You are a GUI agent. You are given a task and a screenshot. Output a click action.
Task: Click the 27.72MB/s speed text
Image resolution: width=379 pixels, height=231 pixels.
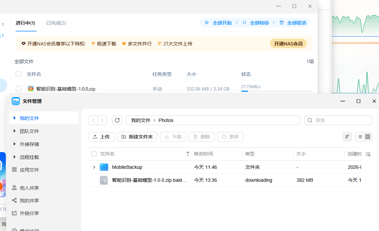[251, 87]
